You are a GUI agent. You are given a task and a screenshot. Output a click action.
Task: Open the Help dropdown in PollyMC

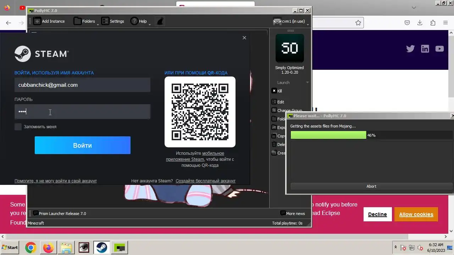click(x=139, y=21)
